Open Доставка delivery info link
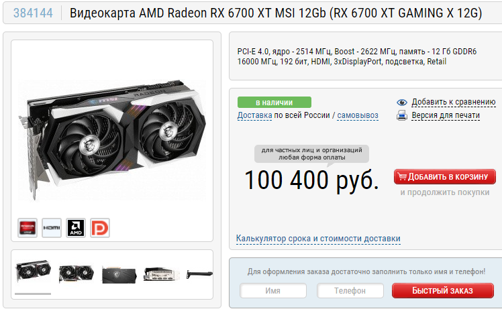Screen dimensions: 502x309 click(254, 115)
